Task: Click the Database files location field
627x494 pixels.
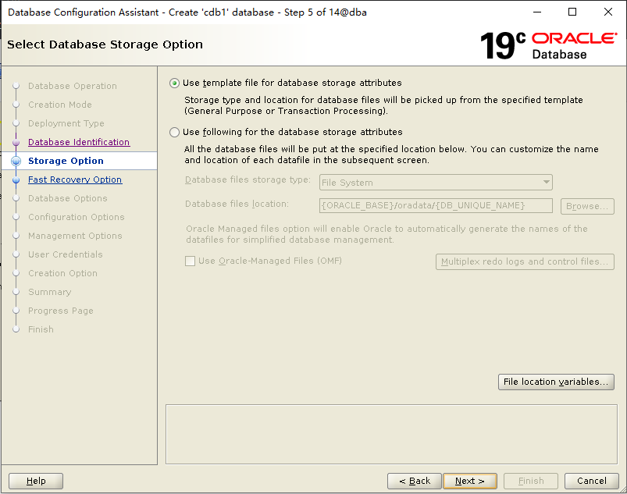Action: (436, 206)
